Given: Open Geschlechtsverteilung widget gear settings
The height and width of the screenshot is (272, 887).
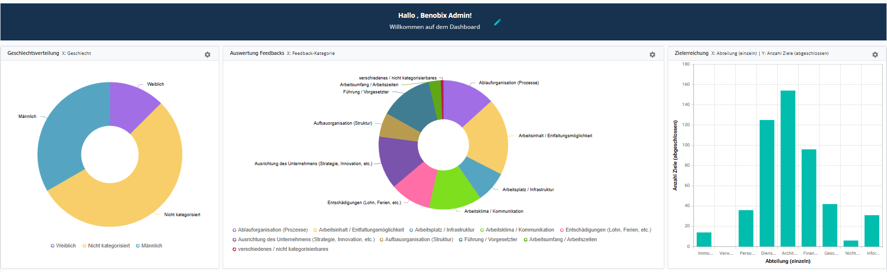Looking at the screenshot, I should (x=207, y=55).
